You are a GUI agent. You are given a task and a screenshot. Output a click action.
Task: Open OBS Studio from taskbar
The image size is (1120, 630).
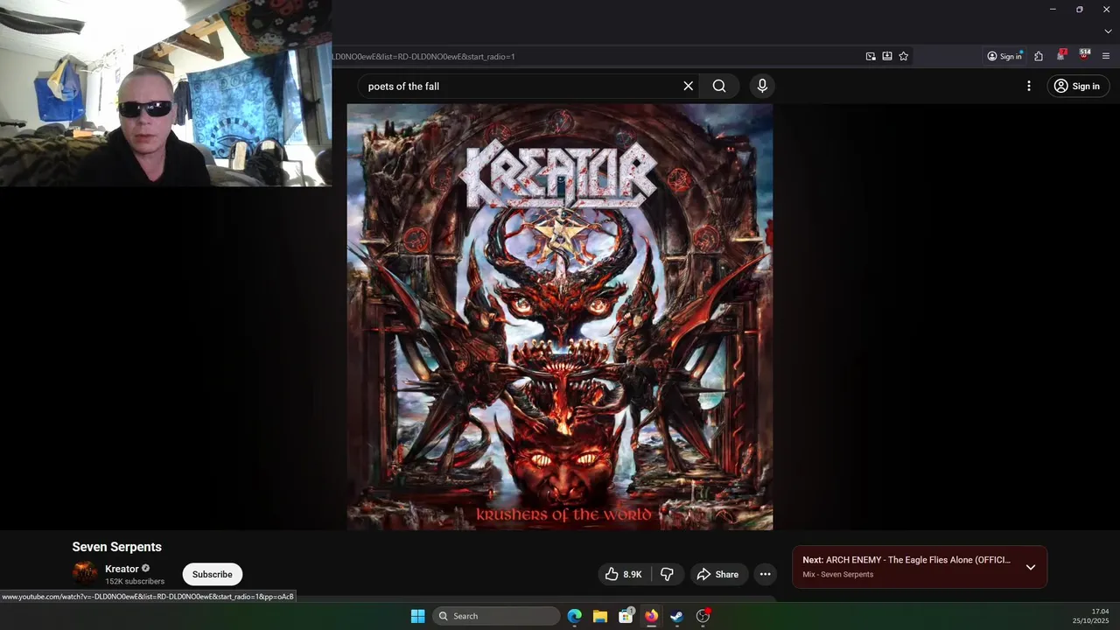pyautogui.click(x=703, y=616)
